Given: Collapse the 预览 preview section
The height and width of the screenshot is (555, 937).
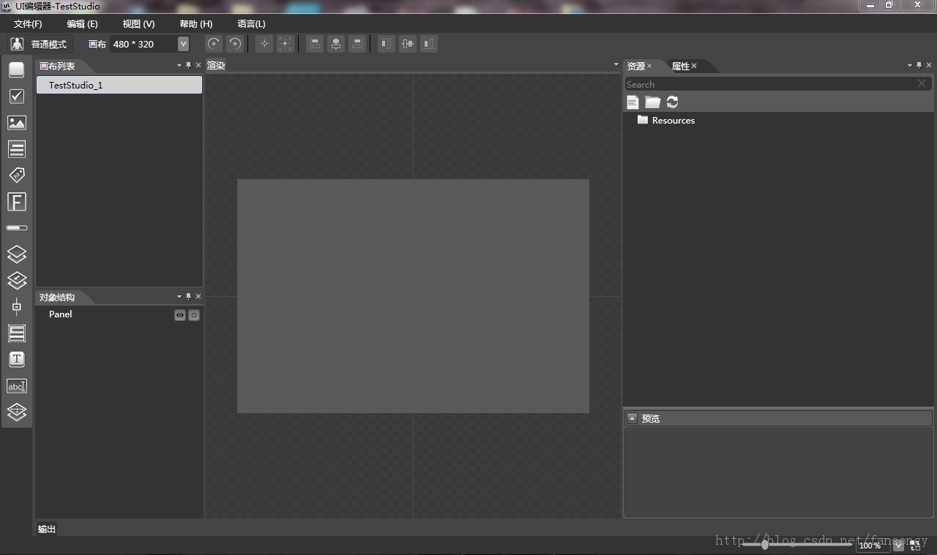Looking at the screenshot, I should (x=632, y=418).
